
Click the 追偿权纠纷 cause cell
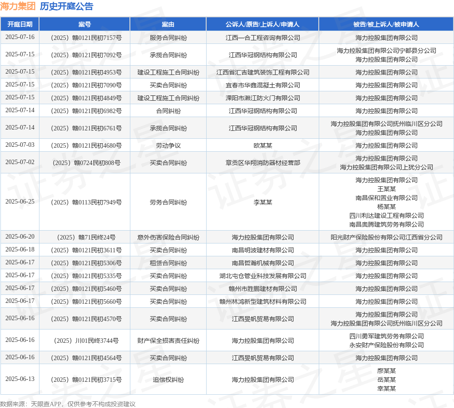pos(168,380)
